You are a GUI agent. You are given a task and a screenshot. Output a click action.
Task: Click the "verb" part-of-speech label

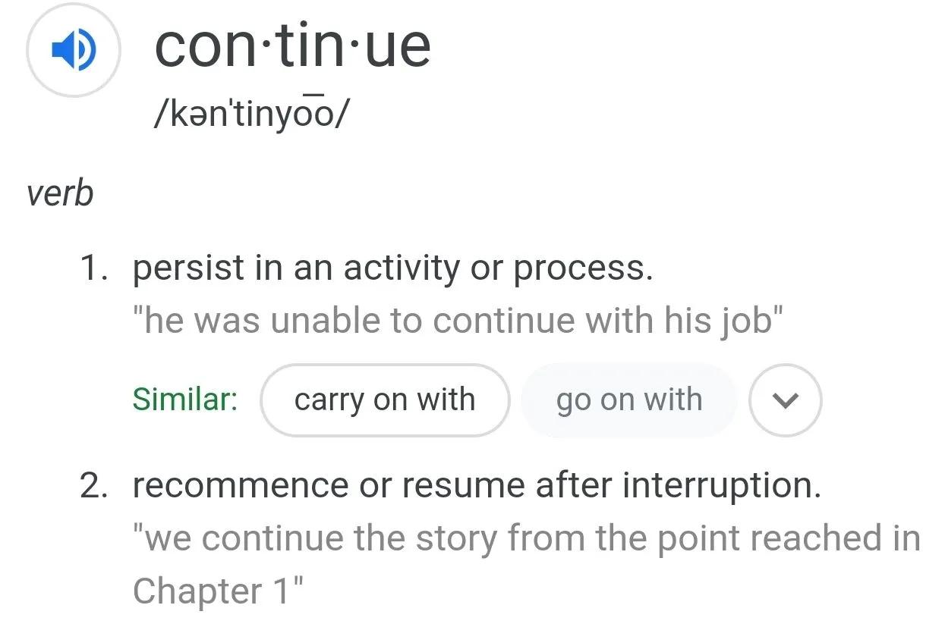(x=60, y=193)
